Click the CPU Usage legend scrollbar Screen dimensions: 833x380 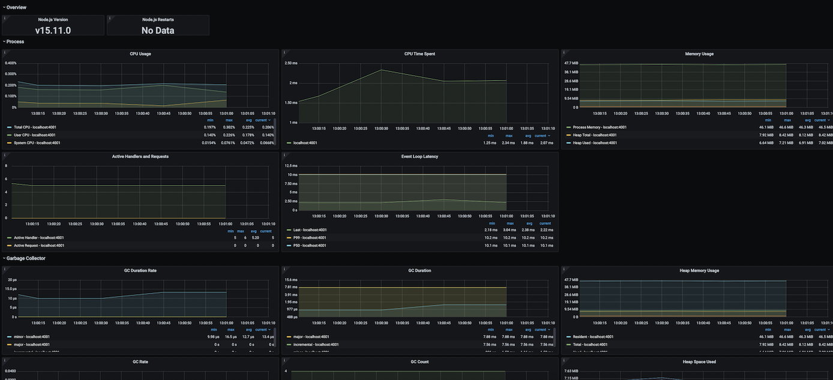tap(275, 132)
